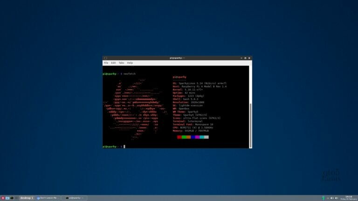The height and width of the screenshot is (201, 358).
Task: Click the terminal window menu icon in titlebar
Action: [x=105, y=58]
